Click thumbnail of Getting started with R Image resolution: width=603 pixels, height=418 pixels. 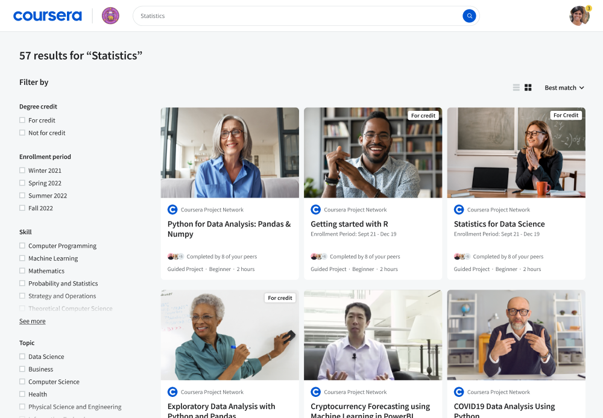373,152
